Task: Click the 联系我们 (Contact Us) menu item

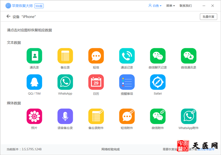Action: coord(186,6)
